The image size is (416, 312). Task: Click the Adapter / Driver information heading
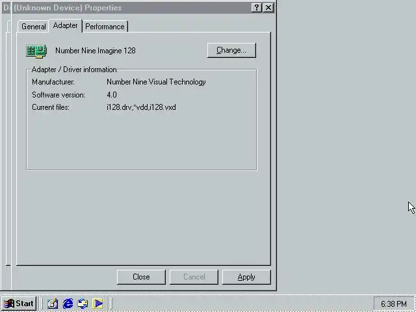[x=74, y=70]
